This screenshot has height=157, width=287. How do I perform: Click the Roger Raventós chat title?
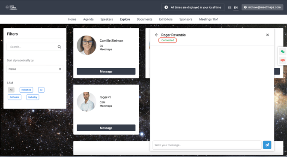pos(173,35)
